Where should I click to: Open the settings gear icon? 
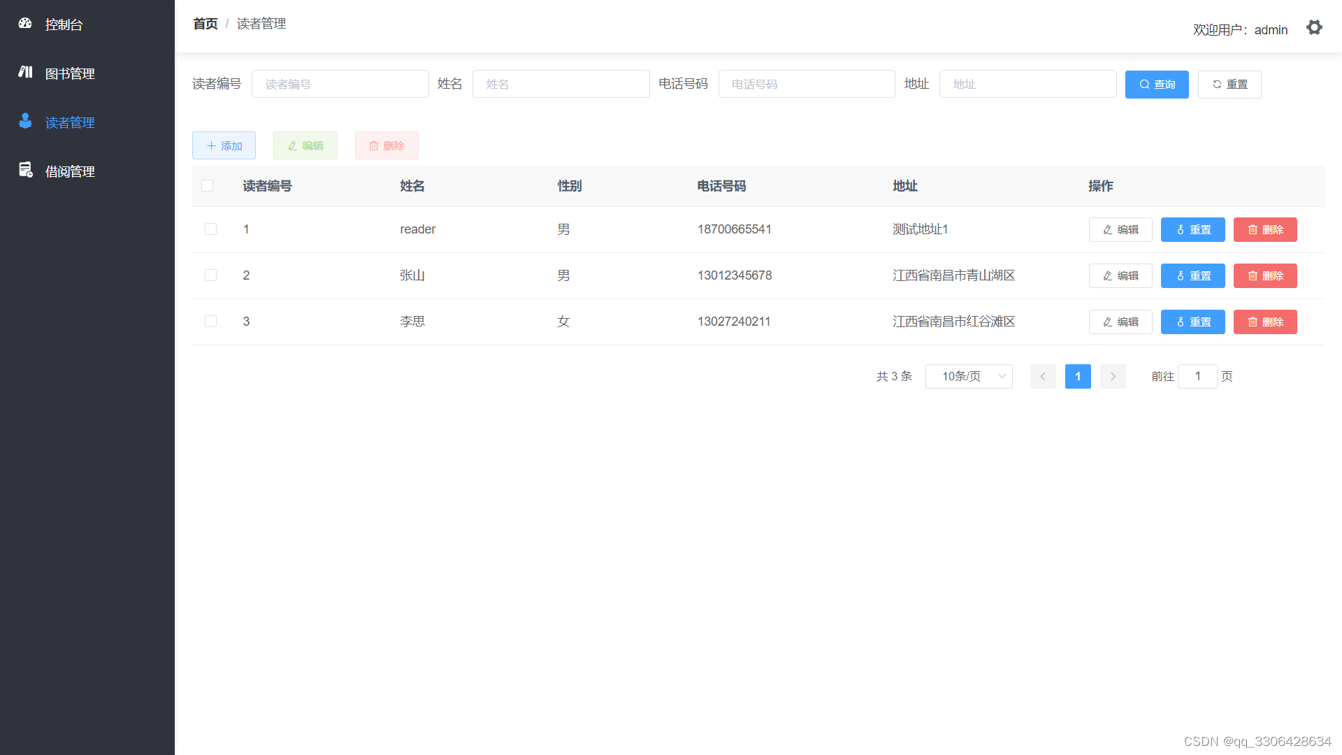(x=1314, y=27)
